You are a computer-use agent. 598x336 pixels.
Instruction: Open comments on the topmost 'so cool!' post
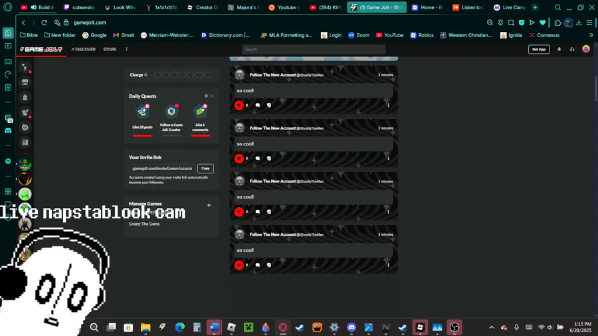257,105
